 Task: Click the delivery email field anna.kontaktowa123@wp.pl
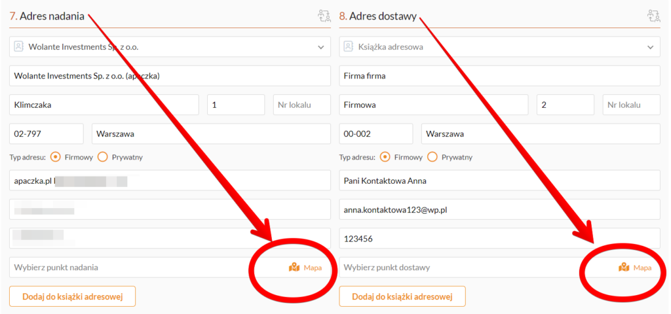[499, 209]
